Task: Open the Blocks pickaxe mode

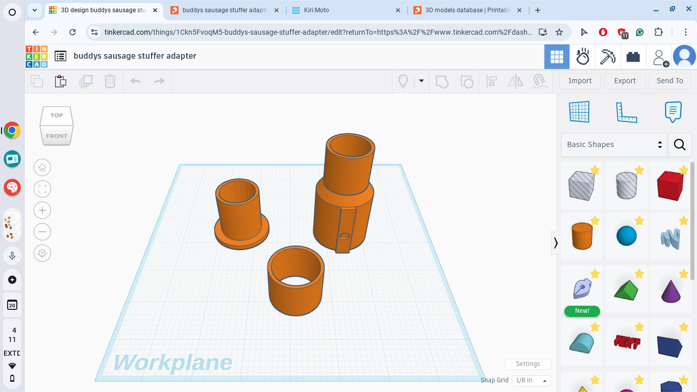Action: click(x=608, y=56)
